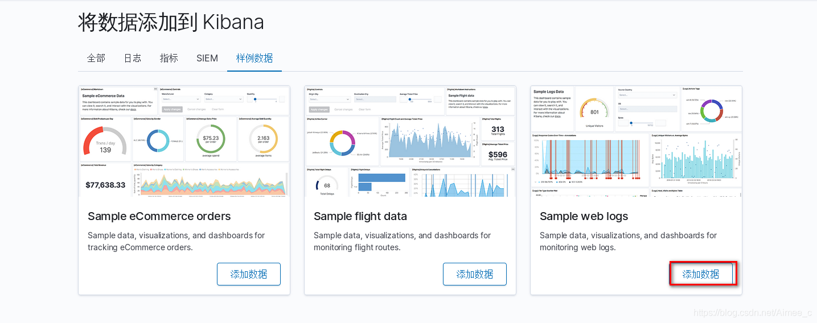Click the web logs description text
This screenshot has height=323, width=817.
(629, 241)
